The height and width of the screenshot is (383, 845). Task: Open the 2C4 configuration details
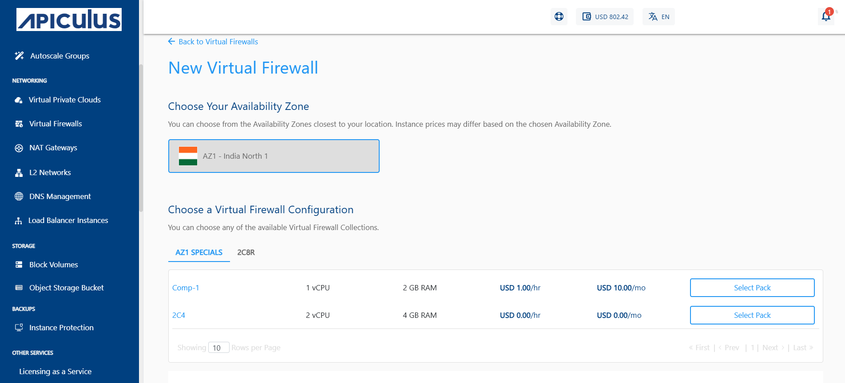click(179, 315)
